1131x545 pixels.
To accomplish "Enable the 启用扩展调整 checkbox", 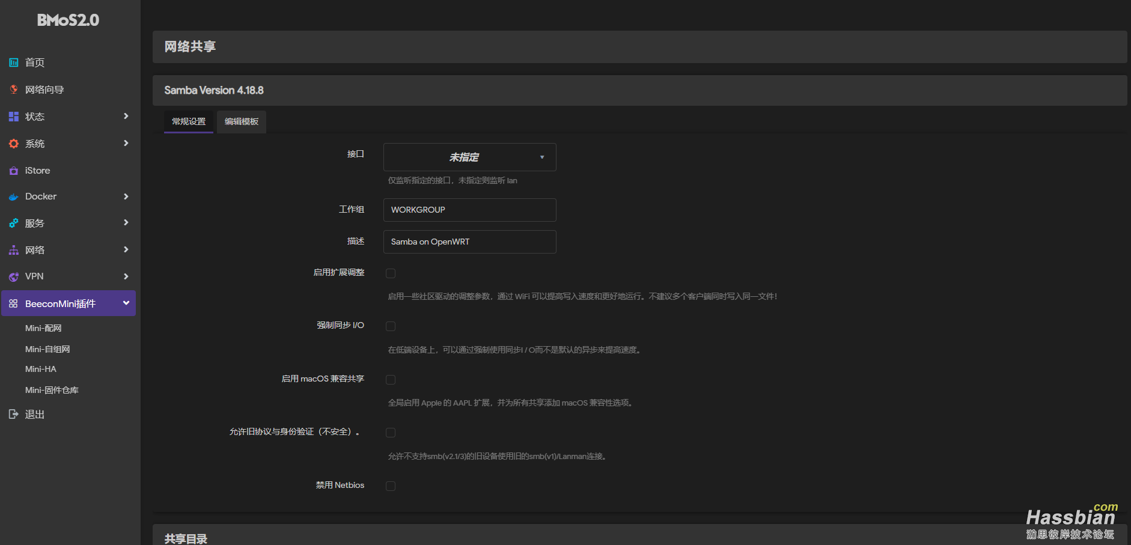I will tap(391, 273).
